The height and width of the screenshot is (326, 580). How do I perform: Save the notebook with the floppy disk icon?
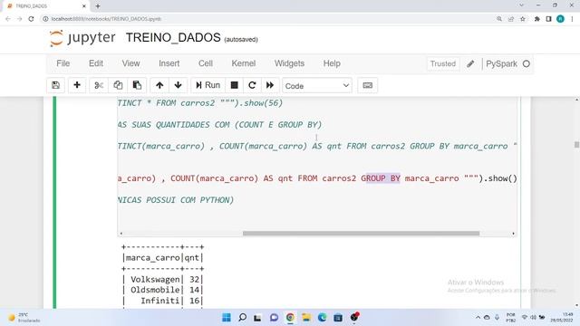[56, 85]
